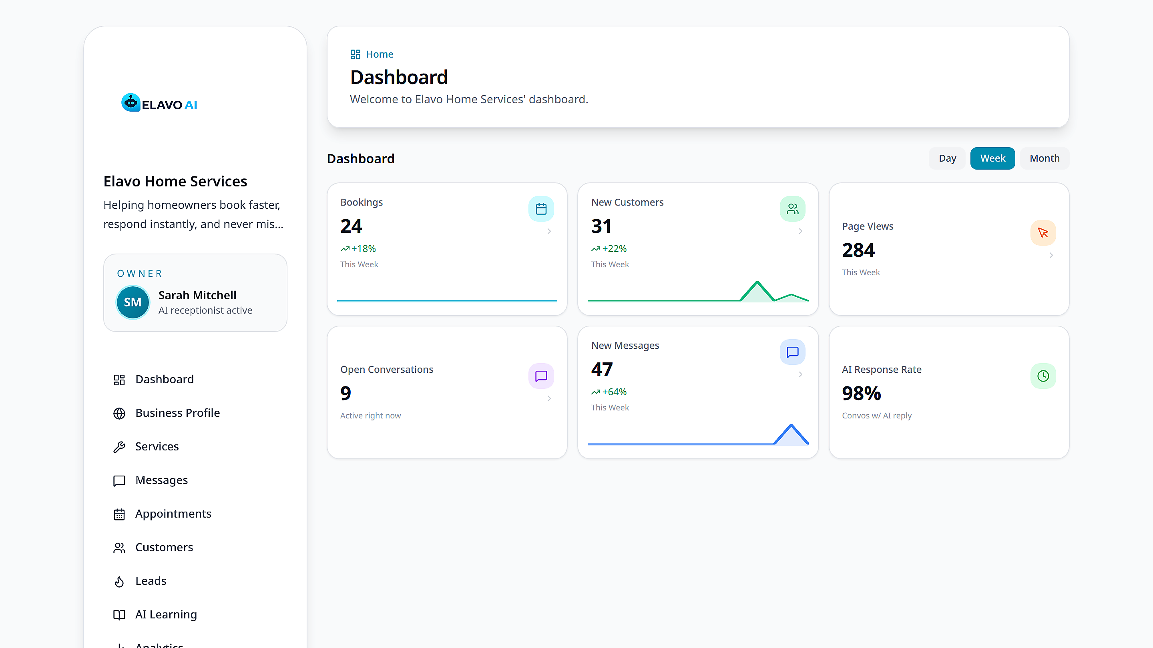Click the Bookings trend arrow icon beside +18%
This screenshot has height=648, width=1153.
345,249
